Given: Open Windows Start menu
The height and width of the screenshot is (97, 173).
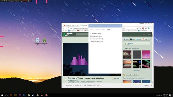Looking at the screenshot, I should [2, 95].
